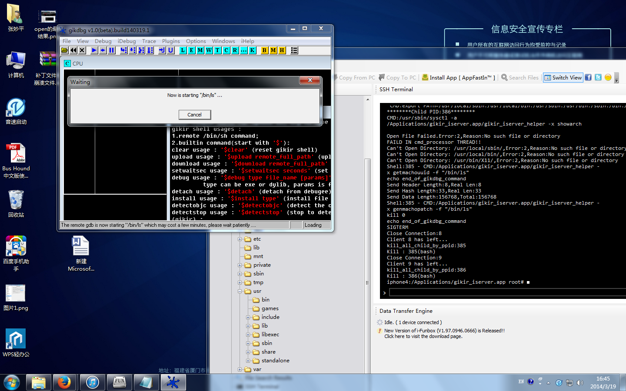
Task: Open Breakpoints window via yellow B icon
Action: [x=264, y=50]
